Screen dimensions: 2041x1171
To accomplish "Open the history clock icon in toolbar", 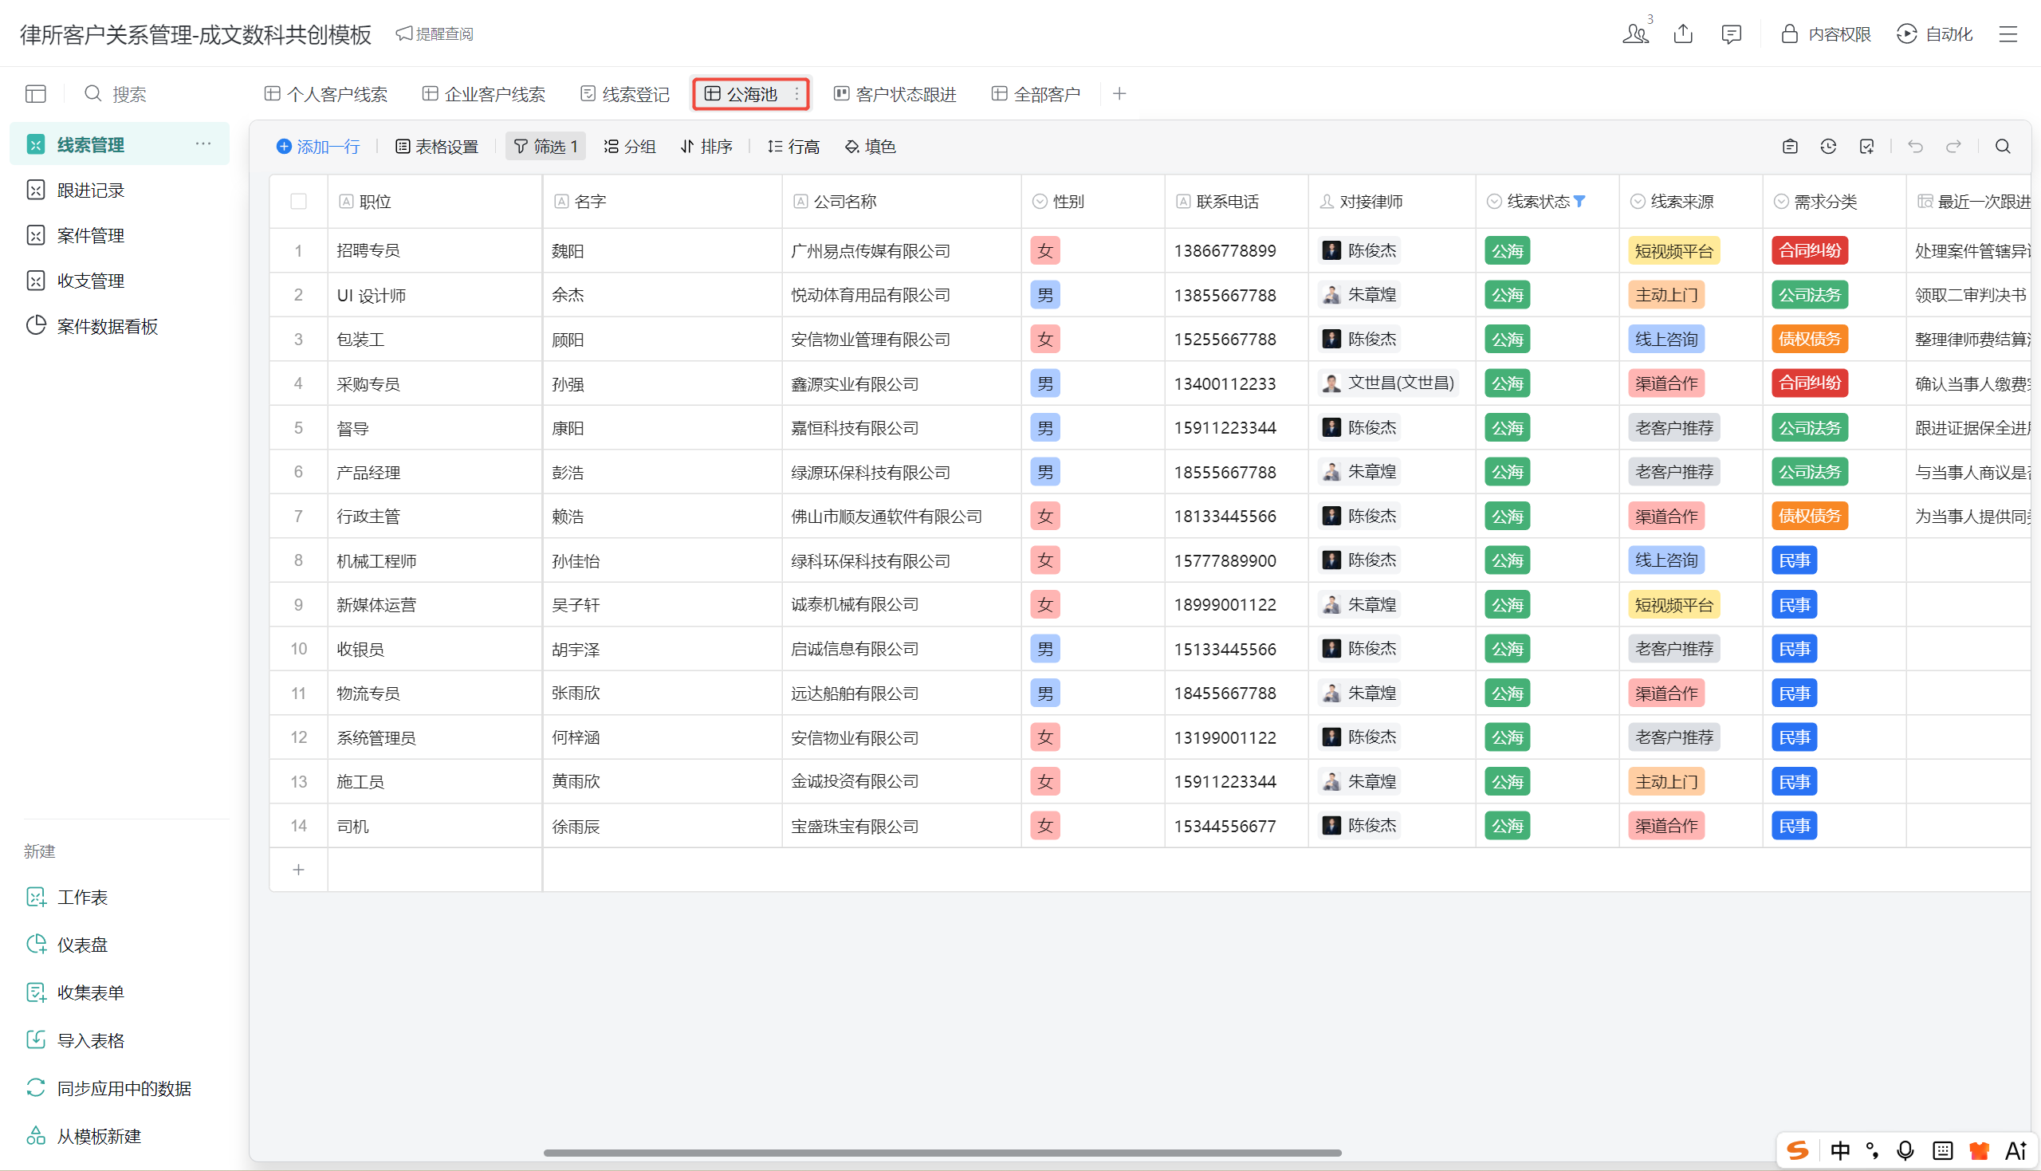I will coord(1829,147).
